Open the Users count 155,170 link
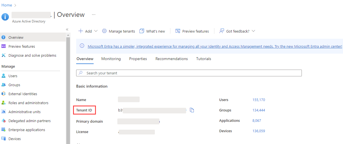The height and width of the screenshot is (144, 343). [x=259, y=100]
